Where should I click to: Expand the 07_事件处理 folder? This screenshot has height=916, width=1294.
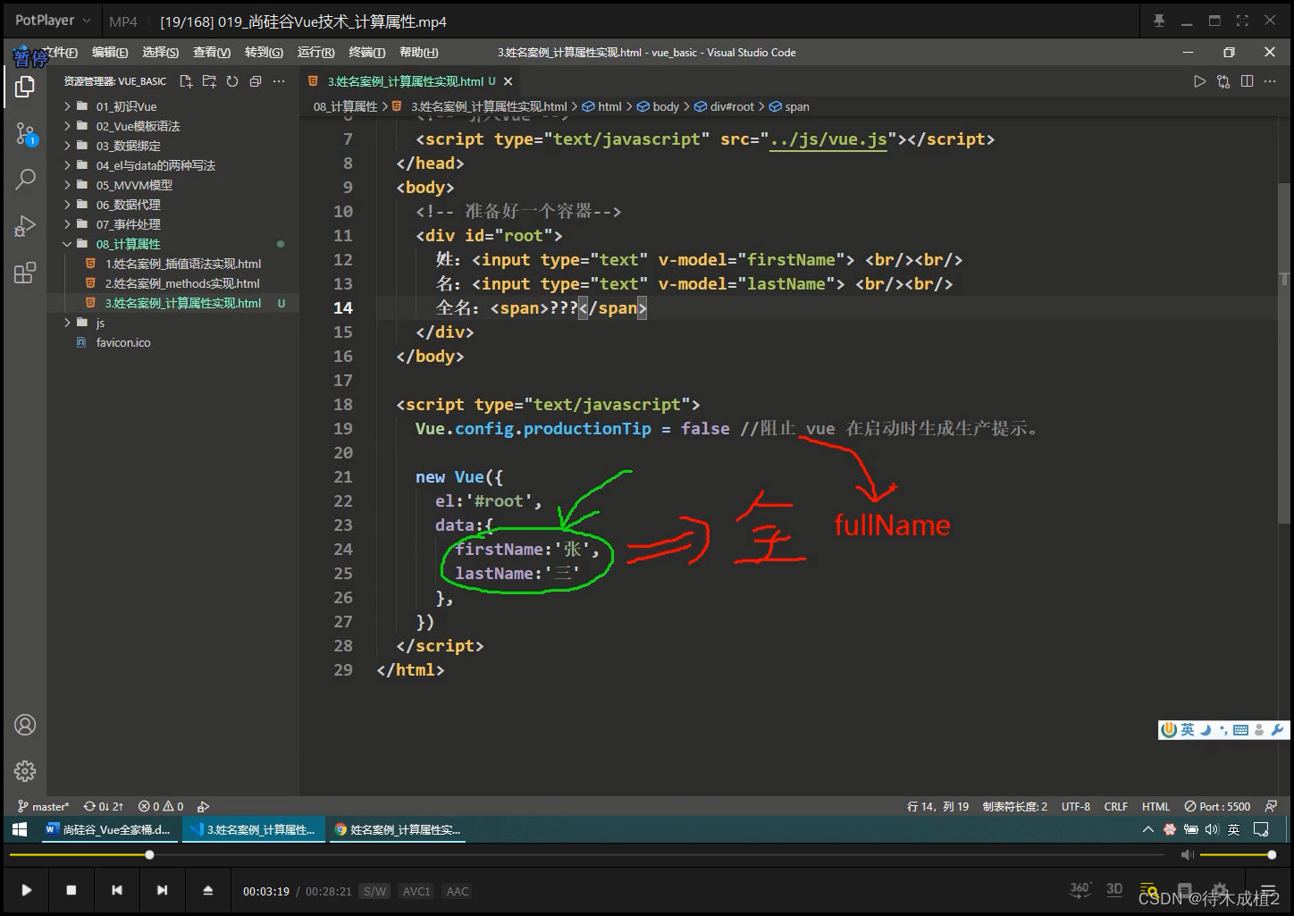click(128, 224)
